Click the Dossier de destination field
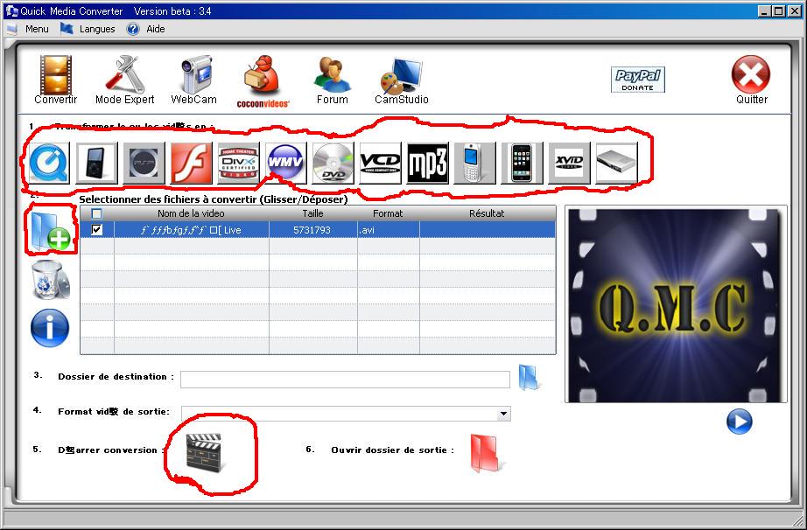Image resolution: width=807 pixels, height=530 pixels. (x=345, y=380)
